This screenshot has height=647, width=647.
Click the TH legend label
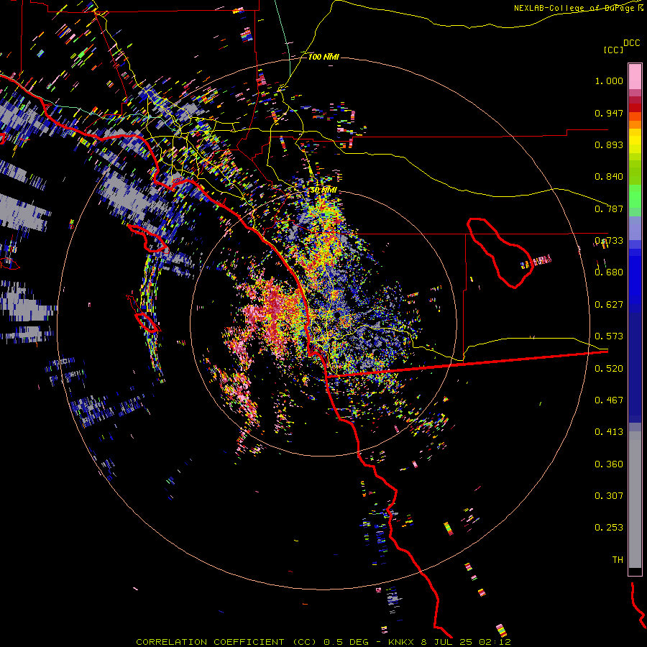618,560
